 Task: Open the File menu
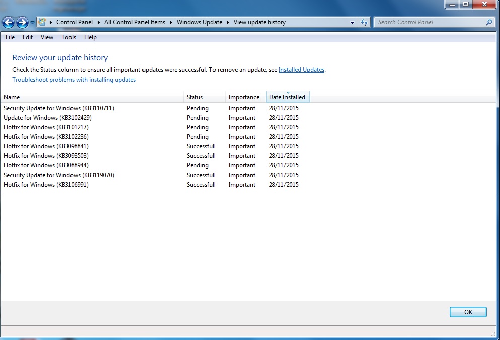pyautogui.click(x=10, y=37)
